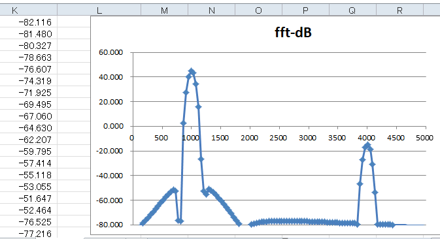Image resolution: width=440 pixels, height=239 pixels.
Task: Select the peak data marker near 4000
Action: pyautogui.click(x=367, y=145)
